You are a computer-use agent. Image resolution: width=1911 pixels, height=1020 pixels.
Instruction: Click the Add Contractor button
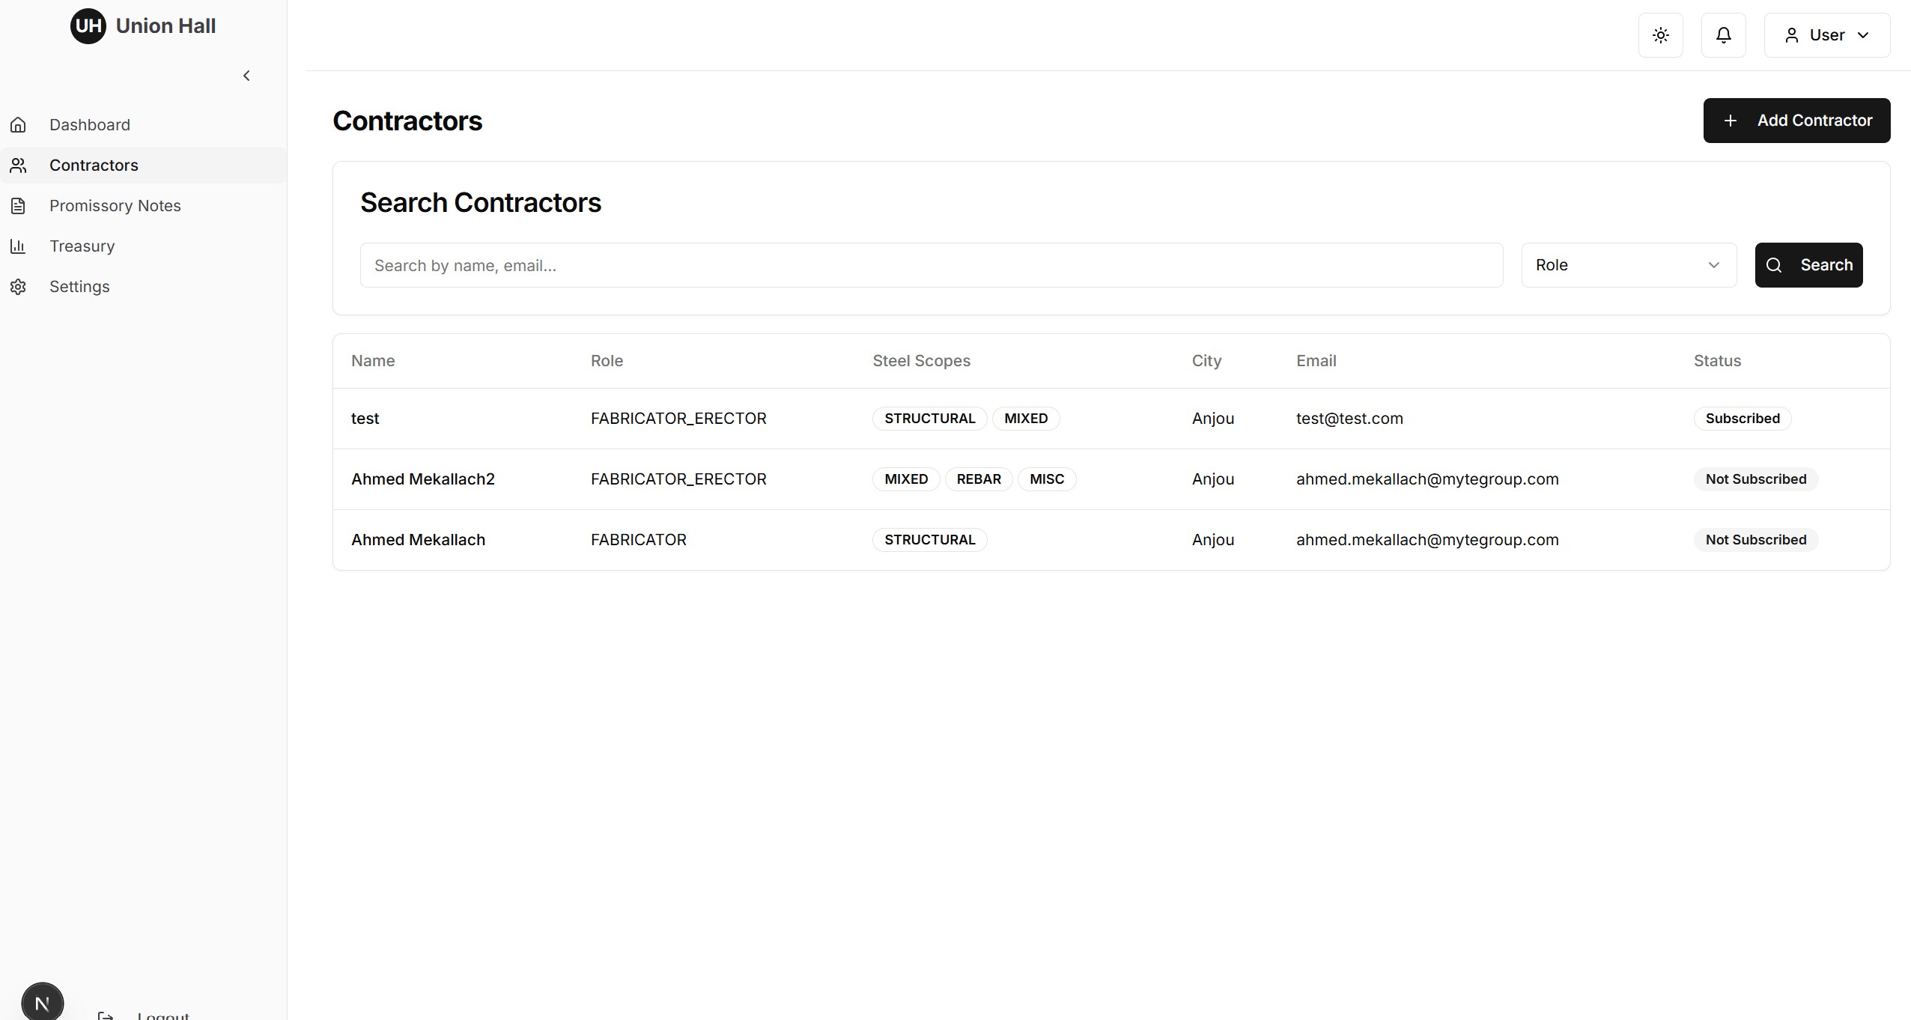point(1796,120)
